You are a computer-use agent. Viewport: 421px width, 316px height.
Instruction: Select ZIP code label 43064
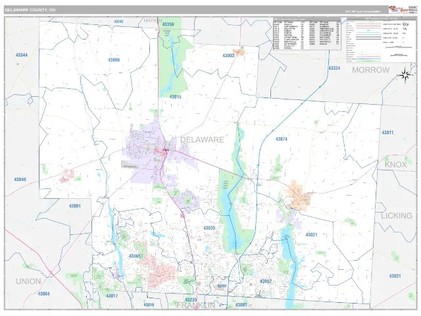(x=44, y=294)
